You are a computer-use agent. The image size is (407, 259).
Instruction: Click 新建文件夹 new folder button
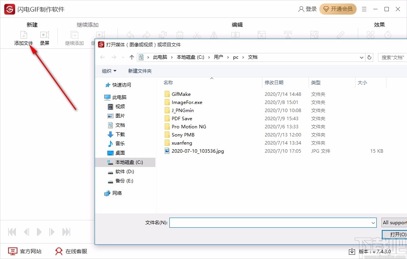[x=140, y=71]
